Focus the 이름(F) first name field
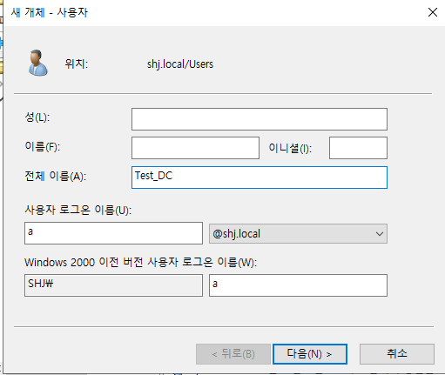The image size is (445, 375). tap(195, 148)
